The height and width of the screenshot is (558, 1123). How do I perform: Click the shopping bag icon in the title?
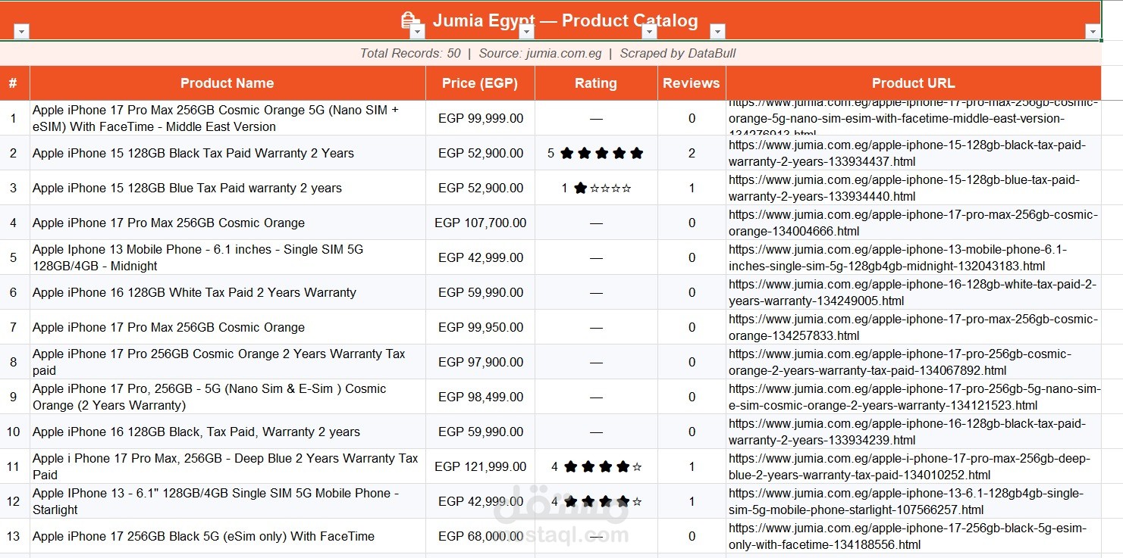click(x=410, y=20)
